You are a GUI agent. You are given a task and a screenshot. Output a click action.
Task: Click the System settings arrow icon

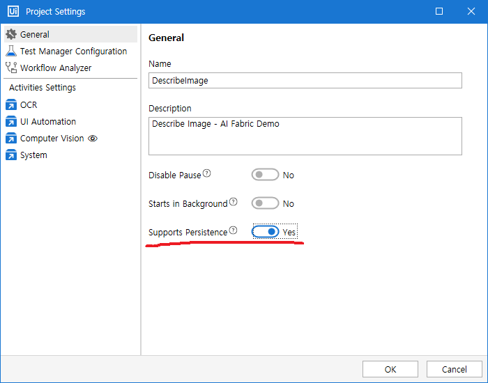click(x=11, y=155)
